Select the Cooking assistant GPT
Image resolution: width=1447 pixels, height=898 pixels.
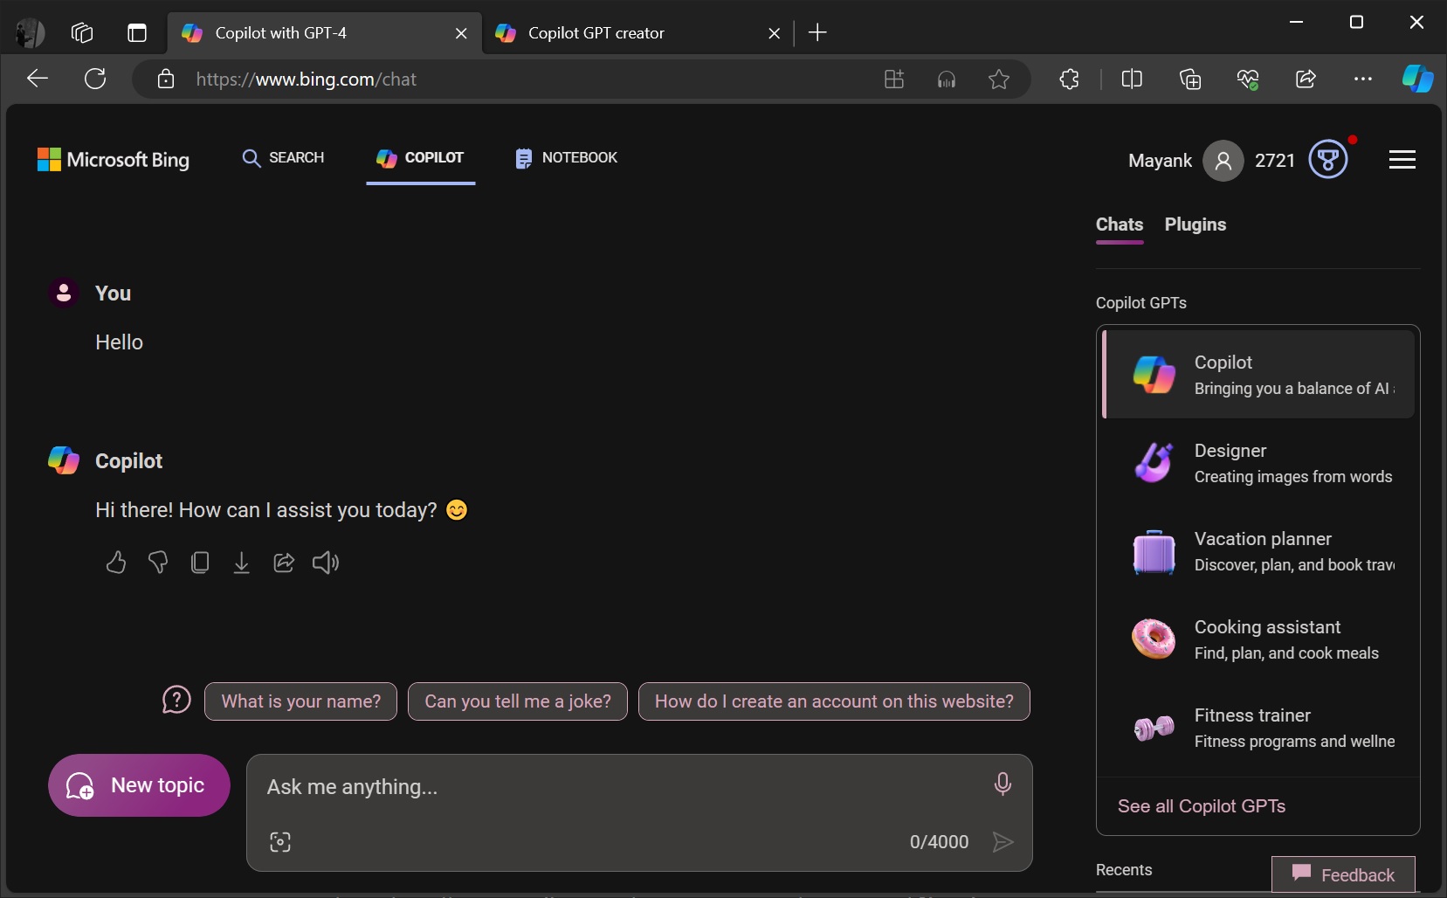(1258, 639)
